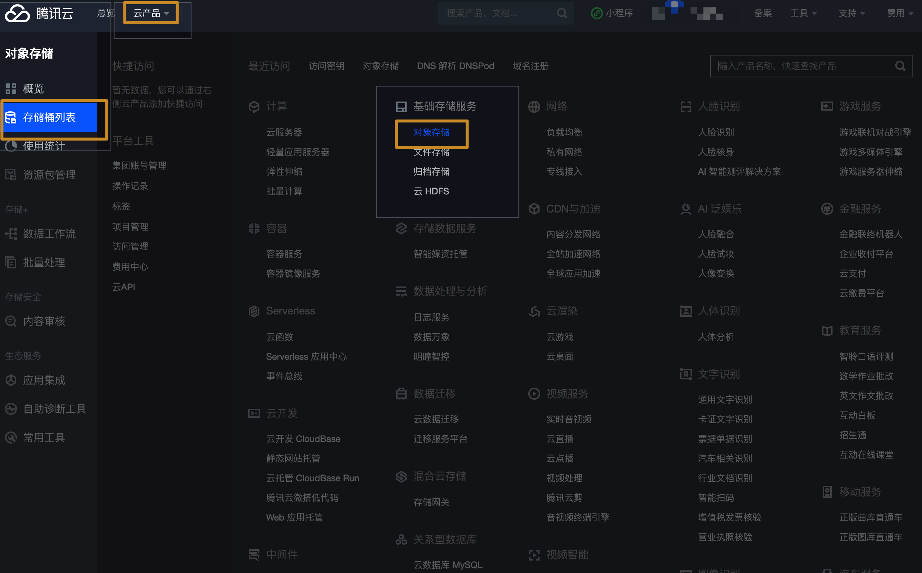Open DNS 解析 DNSPod recent link
Screen dimensions: 922x573
pos(455,66)
